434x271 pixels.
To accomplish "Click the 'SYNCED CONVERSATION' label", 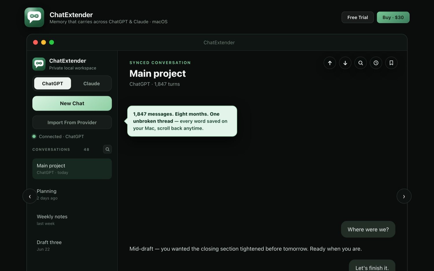I will [x=160, y=63].
